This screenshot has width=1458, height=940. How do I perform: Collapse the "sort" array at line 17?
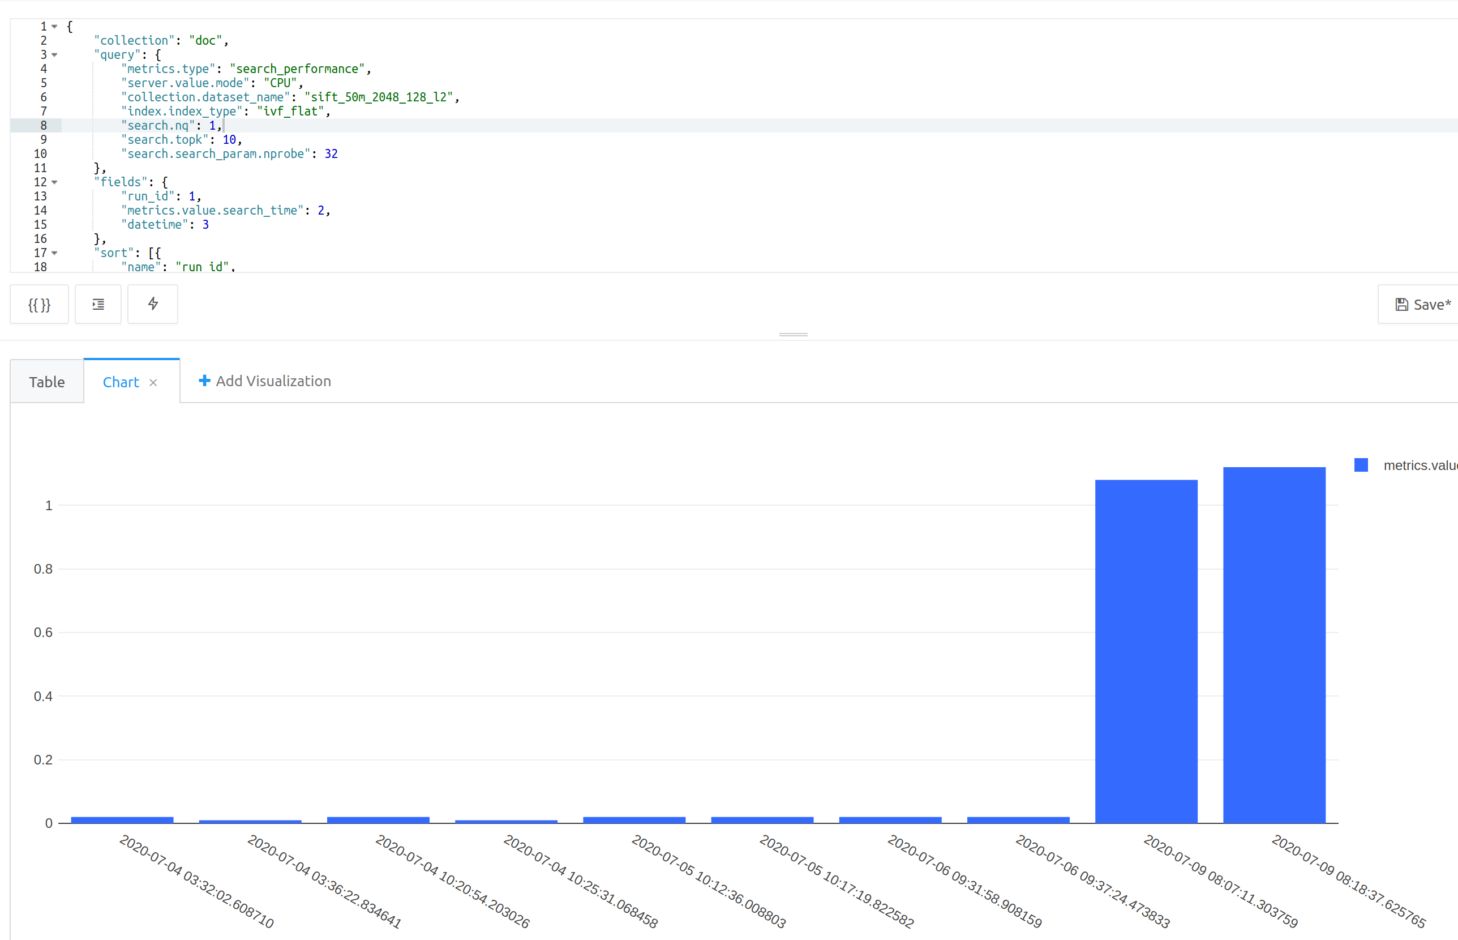coord(54,253)
